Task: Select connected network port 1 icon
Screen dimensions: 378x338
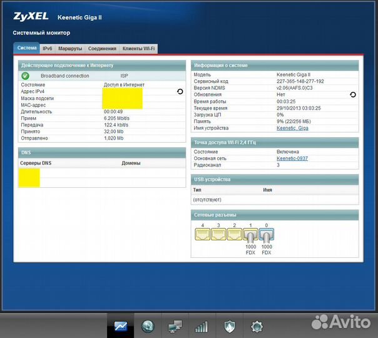Action: pos(250,235)
